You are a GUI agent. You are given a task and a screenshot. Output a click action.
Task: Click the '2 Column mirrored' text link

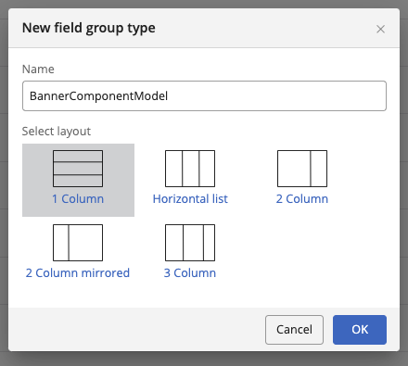tap(78, 273)
